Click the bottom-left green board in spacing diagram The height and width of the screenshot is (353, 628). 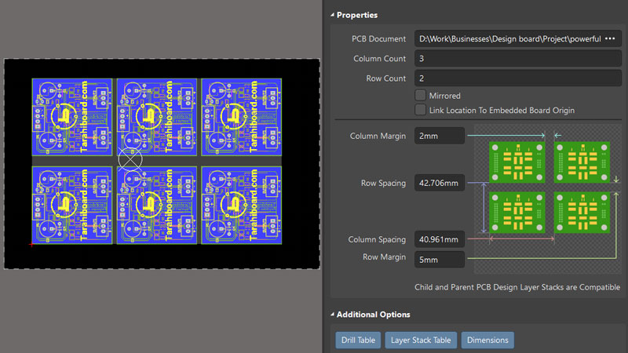point(517,211)
